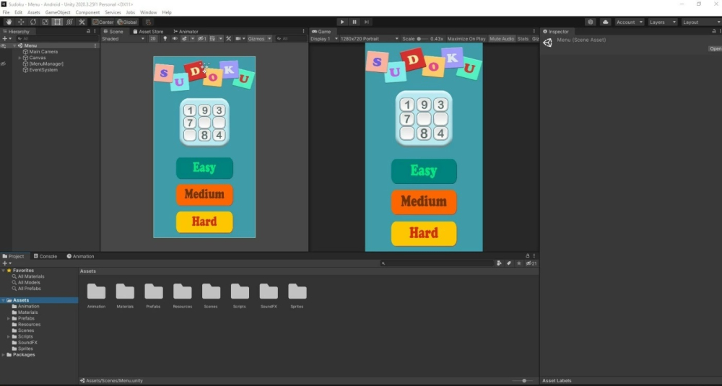This screenshot has width=722, height=386.
Task: Click Open button in Inspector
Action: (715, 49)
